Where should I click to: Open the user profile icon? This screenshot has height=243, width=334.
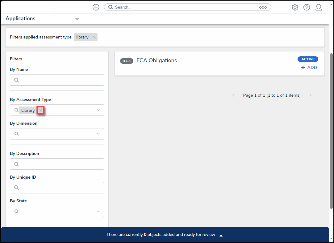click(x=319, y=7)
